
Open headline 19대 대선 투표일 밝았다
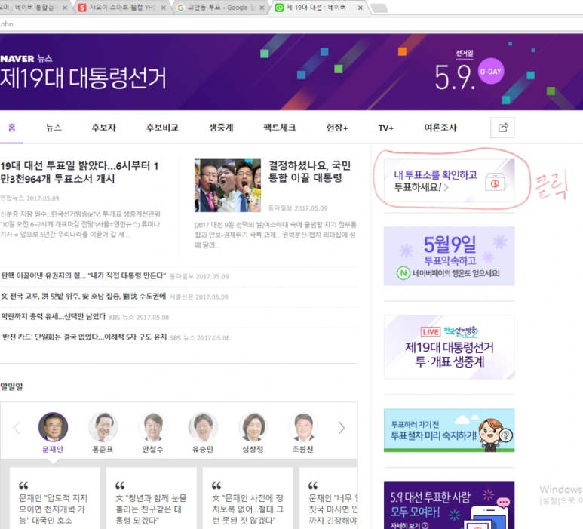[x=79, y=172]
